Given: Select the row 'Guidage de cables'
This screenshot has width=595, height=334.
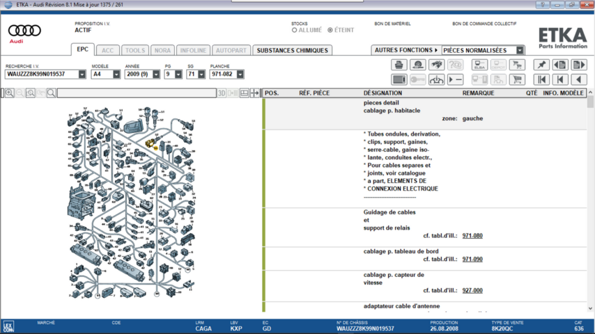Looking at the screenshot, I should coord(425,228).
